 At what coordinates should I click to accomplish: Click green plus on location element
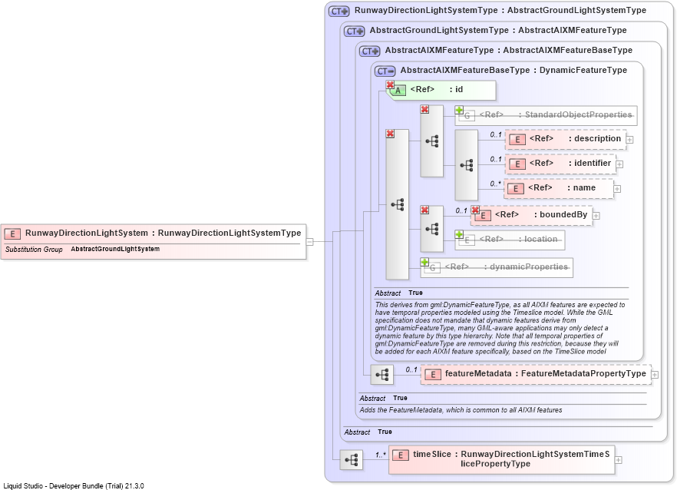(x=459, y=234)
